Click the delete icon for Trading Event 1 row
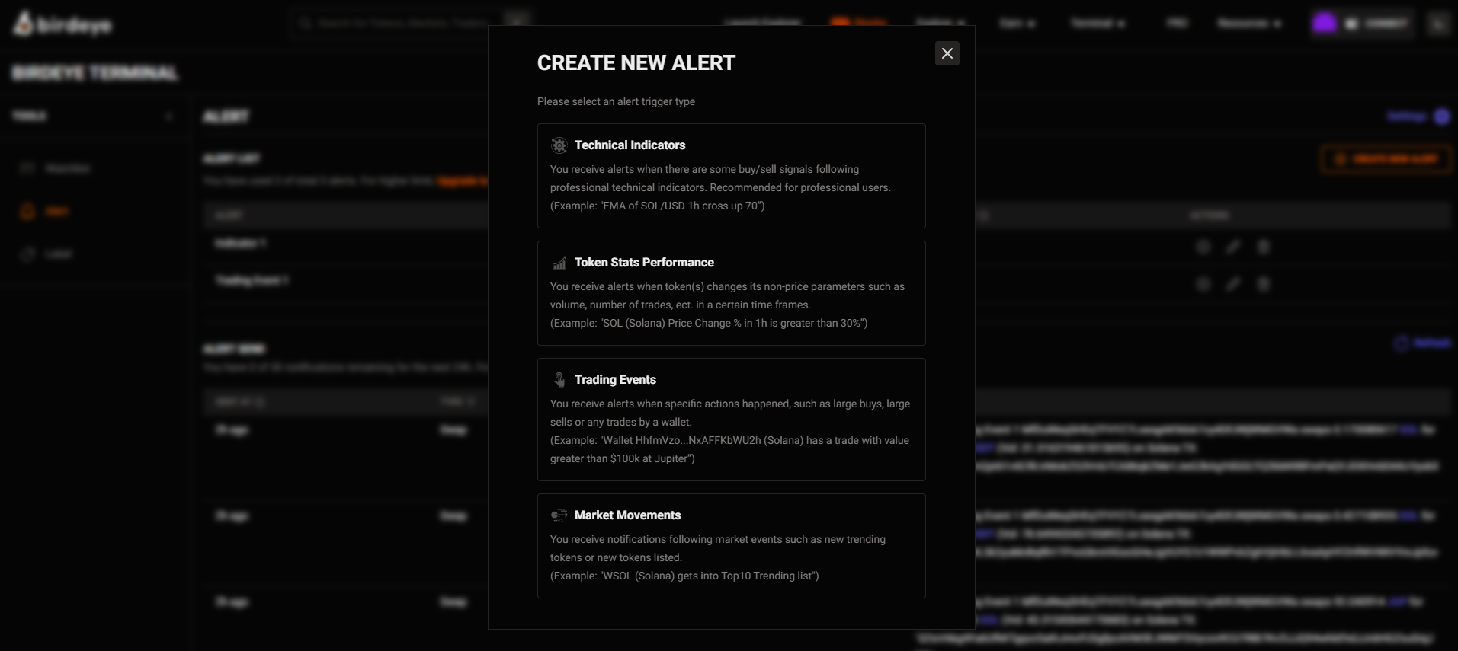Image resolution: width=1458 pixels, height=651 pixels. [1263, 283]
